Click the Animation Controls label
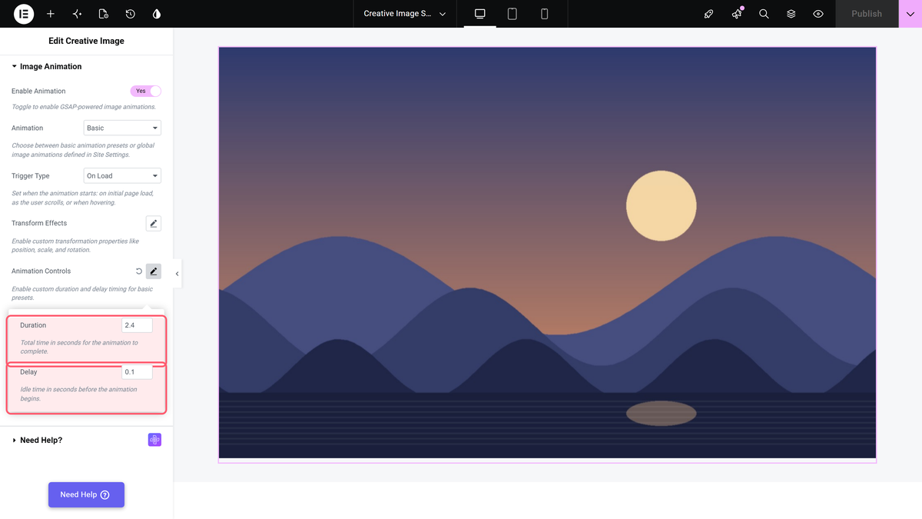922x519 pixels. tap(41, 271)
